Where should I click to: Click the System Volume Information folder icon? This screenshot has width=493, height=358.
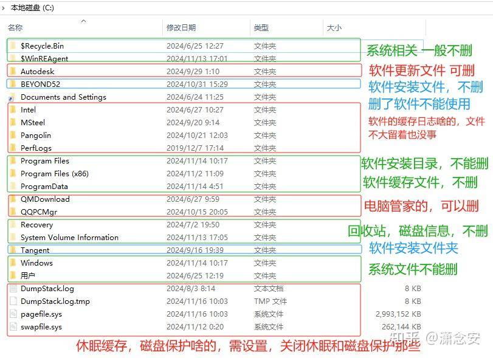point(13,237)
